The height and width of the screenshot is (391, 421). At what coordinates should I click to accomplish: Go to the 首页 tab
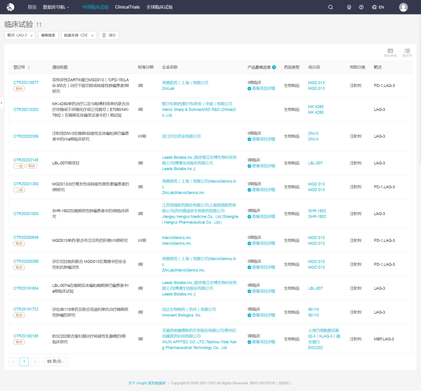tap(32, 7)
